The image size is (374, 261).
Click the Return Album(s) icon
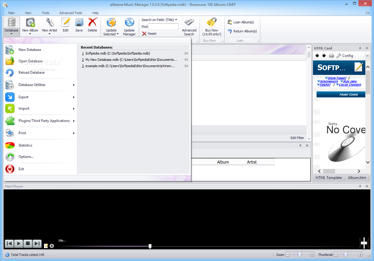coord(230,31)
